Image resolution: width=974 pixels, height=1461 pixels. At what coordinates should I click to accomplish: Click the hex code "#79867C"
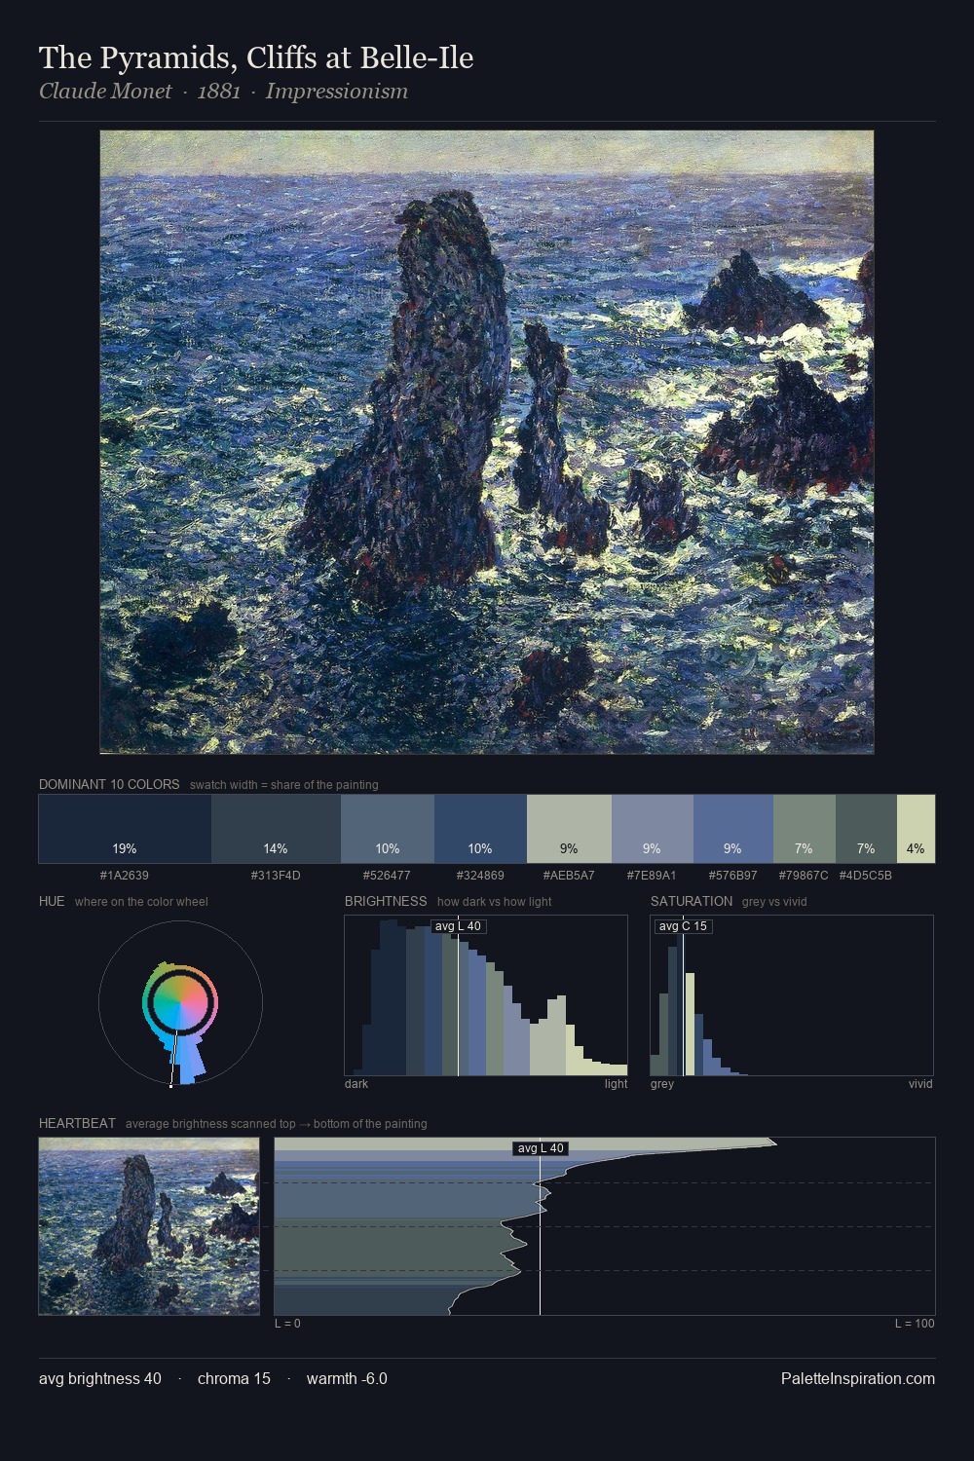(x=804, y=876)
